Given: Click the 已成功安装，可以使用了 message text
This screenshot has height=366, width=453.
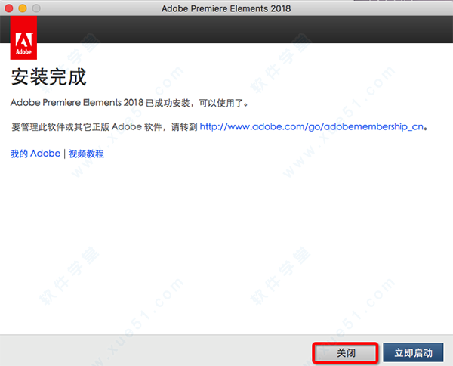Looking at the screenshot, I should [x=197, y=103].
